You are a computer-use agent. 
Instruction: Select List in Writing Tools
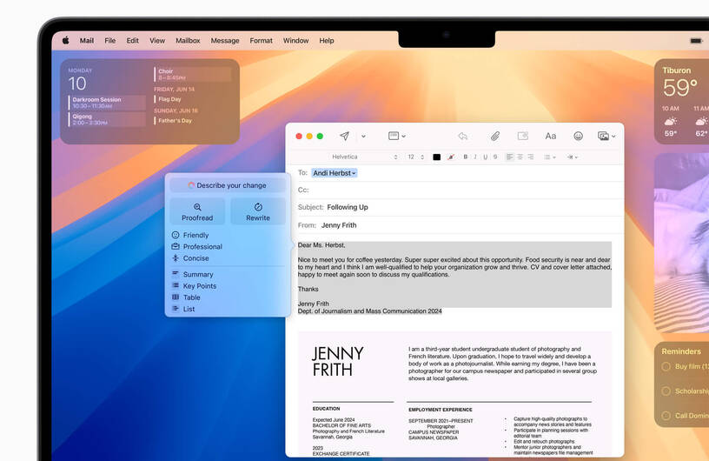pos(189,309)
